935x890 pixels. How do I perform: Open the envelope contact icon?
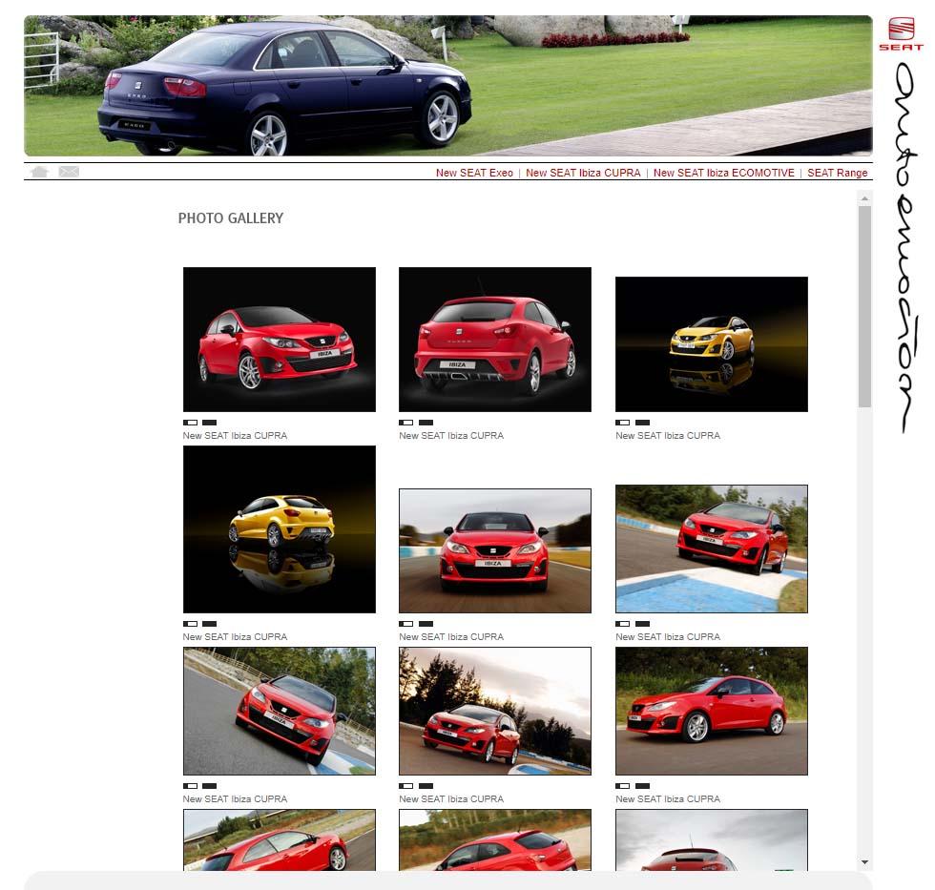(69, 172)
